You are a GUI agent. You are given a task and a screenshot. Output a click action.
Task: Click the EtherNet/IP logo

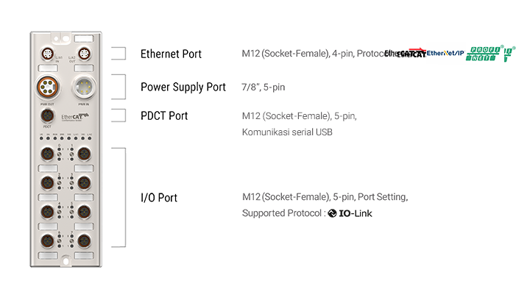coord(445,53)
